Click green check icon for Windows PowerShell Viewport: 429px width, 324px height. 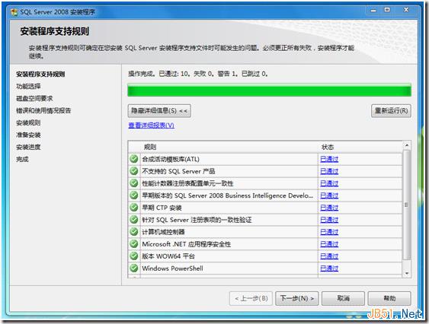pos(134,268)
